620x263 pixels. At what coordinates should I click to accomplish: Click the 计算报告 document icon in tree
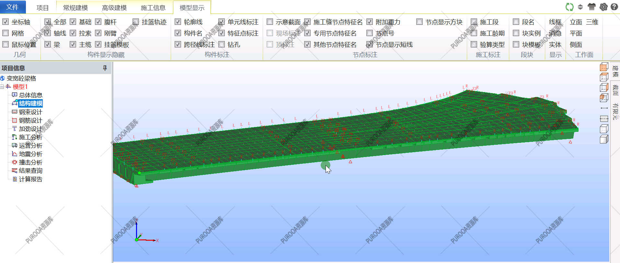pos(15,179)
